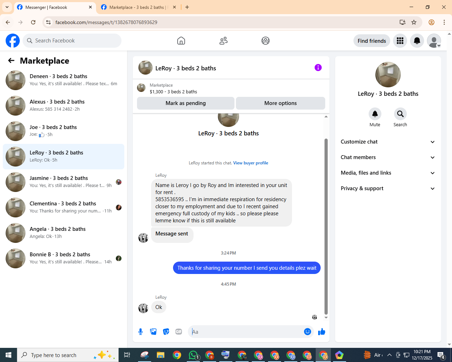
Task: Open conversation information purple icon
Action: click(x=318, y=68)
